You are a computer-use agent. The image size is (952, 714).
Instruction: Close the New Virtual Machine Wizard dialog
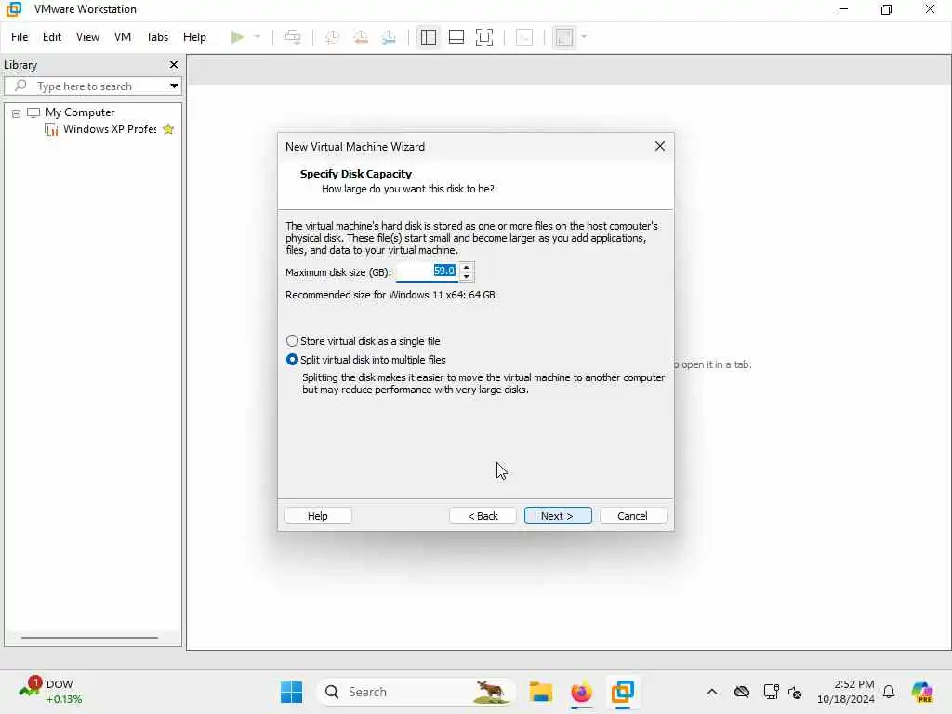coord(660,146)
